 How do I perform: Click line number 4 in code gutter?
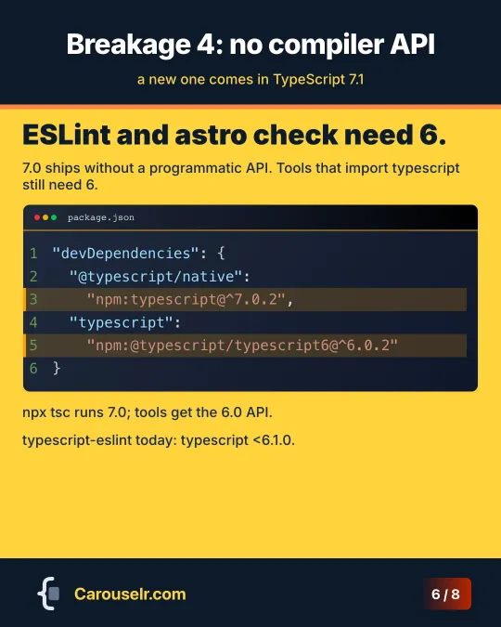[x=33, y=322]
